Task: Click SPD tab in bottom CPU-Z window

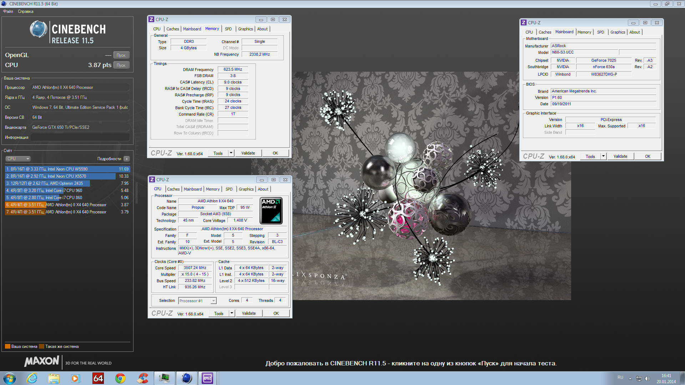Action: (x=229, y=189)
